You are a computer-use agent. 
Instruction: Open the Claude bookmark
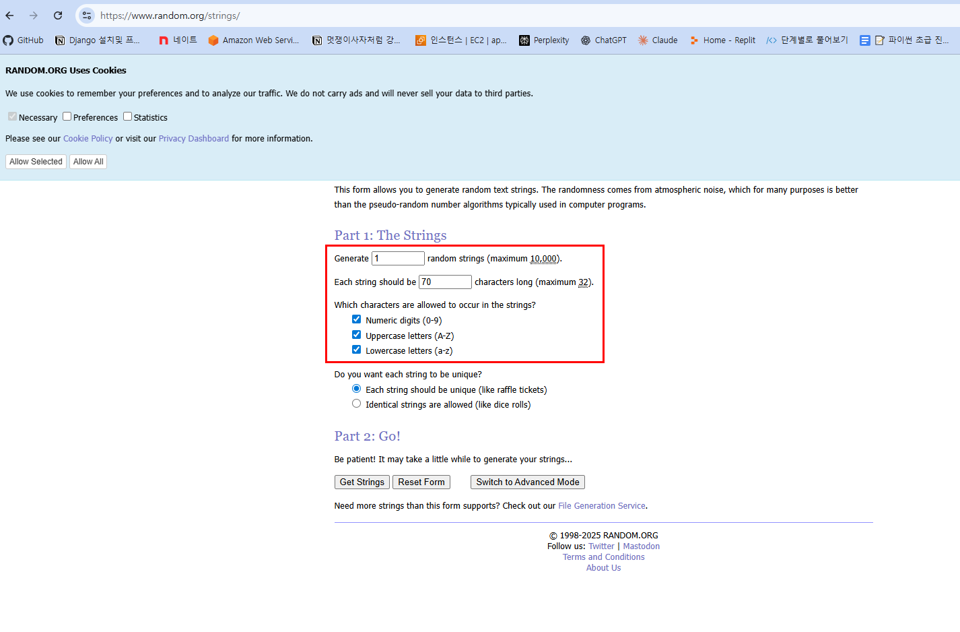[658, 40]
